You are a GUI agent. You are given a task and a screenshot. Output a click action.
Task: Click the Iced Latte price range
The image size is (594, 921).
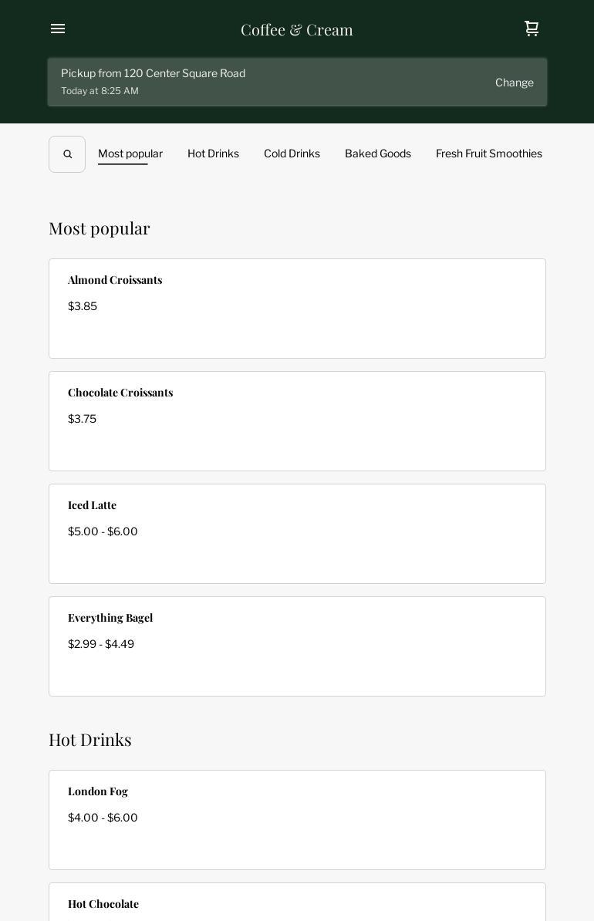pyautogui.click(x=103, y=531)
